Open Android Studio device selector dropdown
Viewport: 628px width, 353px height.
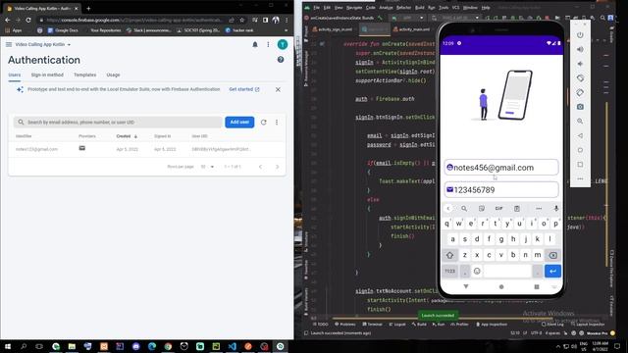[x=455, y=18]
